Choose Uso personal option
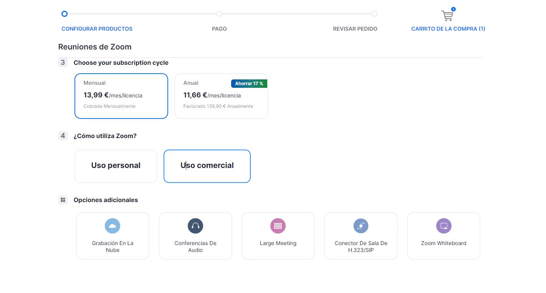This screenshot has width=546, height=293. [x=116, y=166]
